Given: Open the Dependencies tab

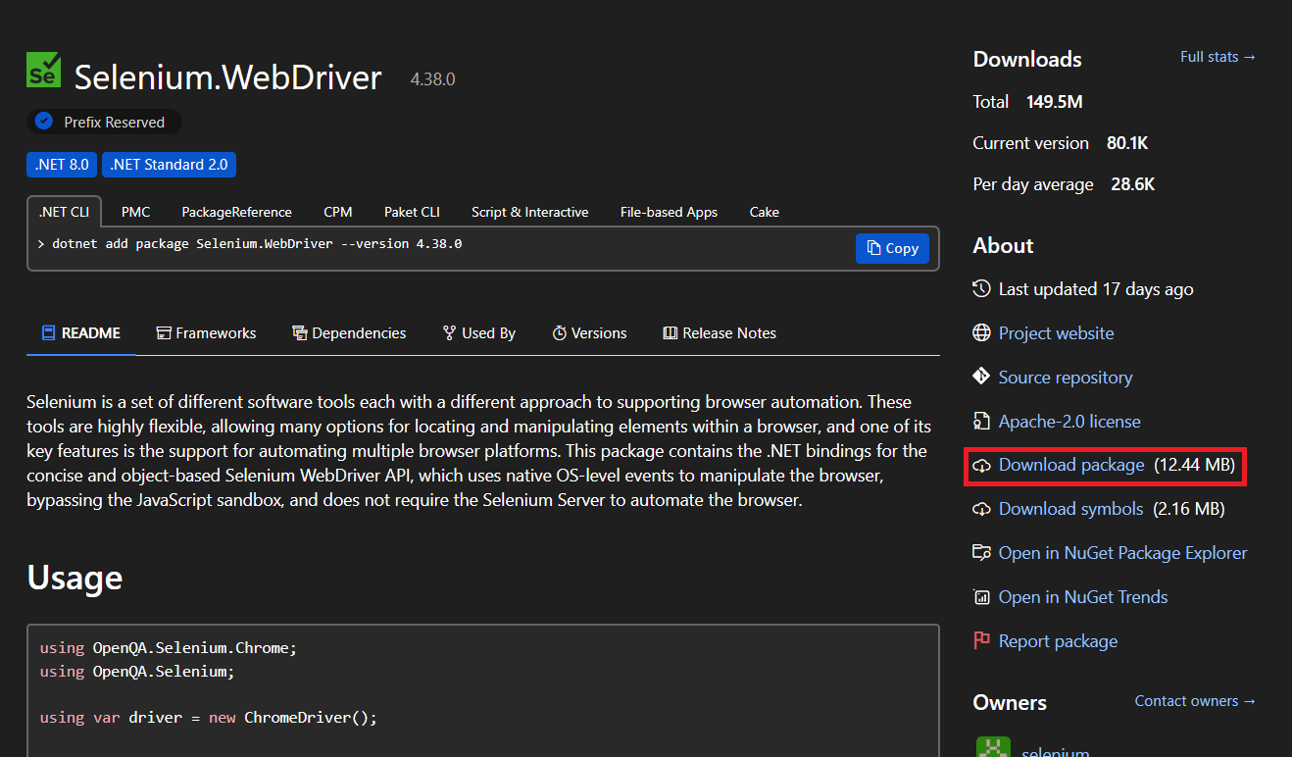Looking at the screenshot, I should pyautogui.click(x=349, y=333).
